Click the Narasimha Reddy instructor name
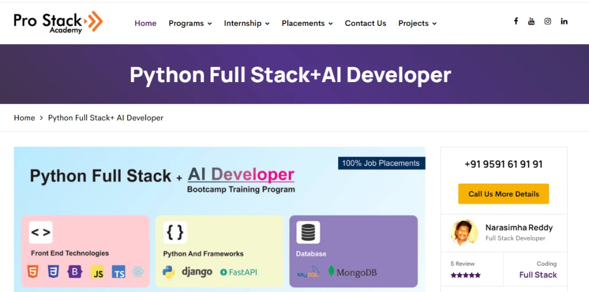This screenshot has height=292, width=589. point(519,228)
